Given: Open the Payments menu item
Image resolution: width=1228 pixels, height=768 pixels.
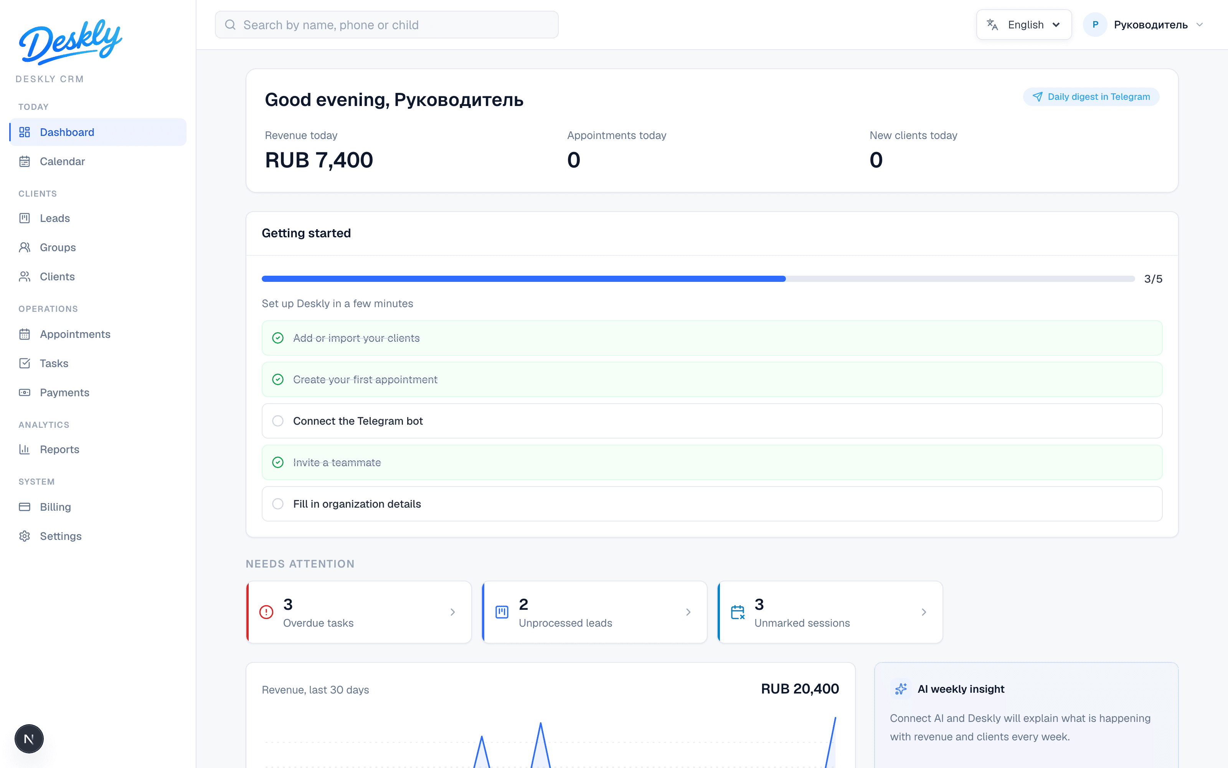Looking at the screenshot, I should (x=98, y=392).
